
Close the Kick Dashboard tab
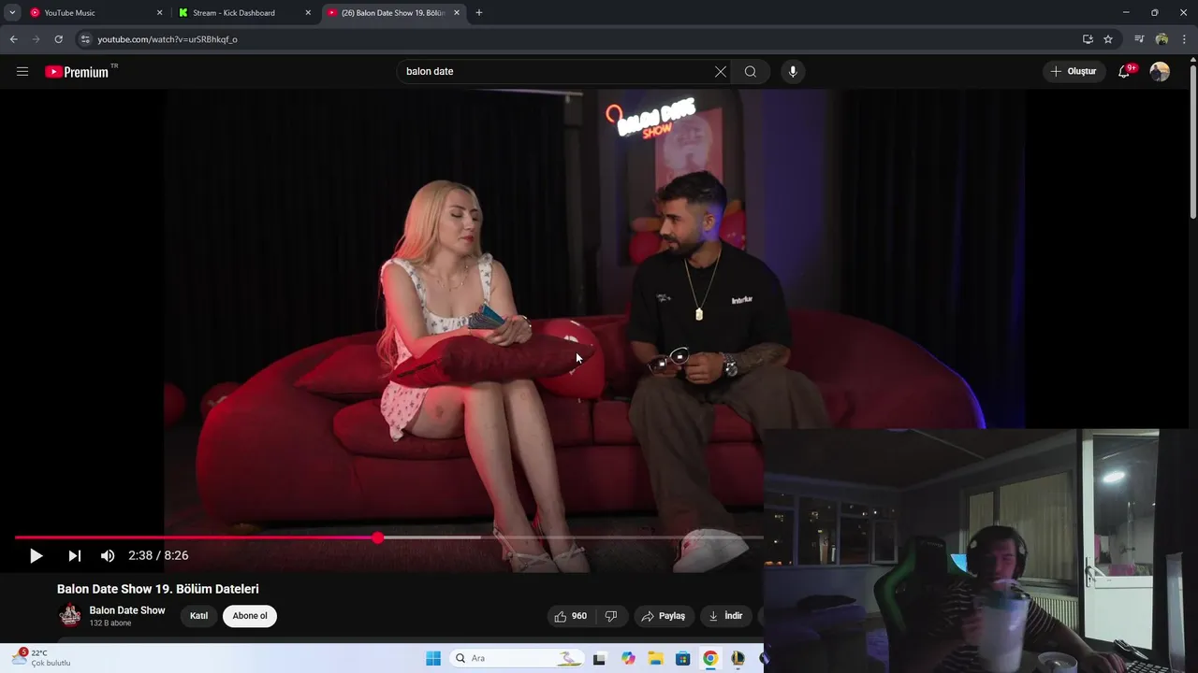pos(308,13)
